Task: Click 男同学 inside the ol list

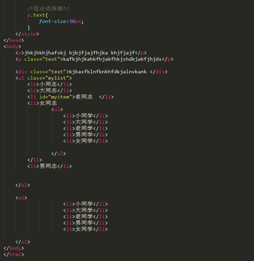Action: 84,223
